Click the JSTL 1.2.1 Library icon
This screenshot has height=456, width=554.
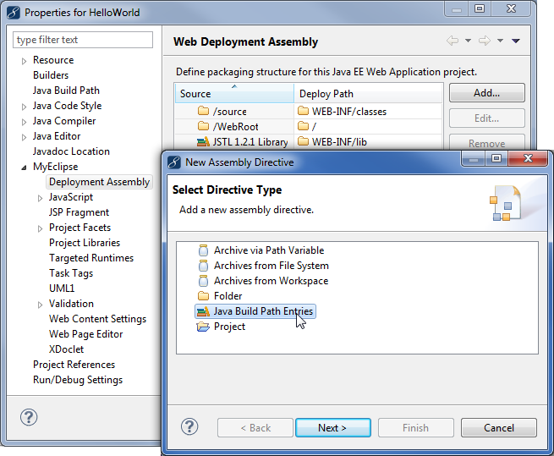point(203,142)
